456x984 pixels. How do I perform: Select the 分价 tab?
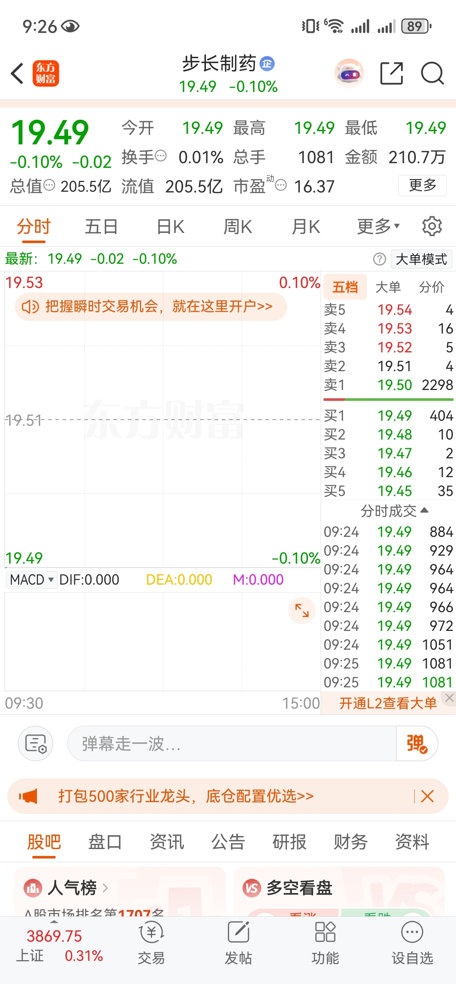pos(431,287)
